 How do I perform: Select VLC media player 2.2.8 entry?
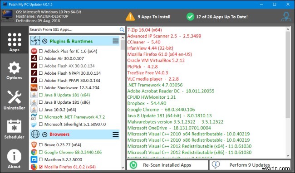[x=153, y=79]
